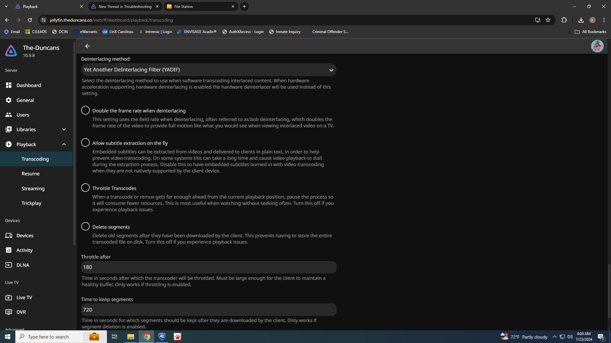Enable Allow subtitle extraction on the fly
This screenshot has width=611, height=343.
85,143
